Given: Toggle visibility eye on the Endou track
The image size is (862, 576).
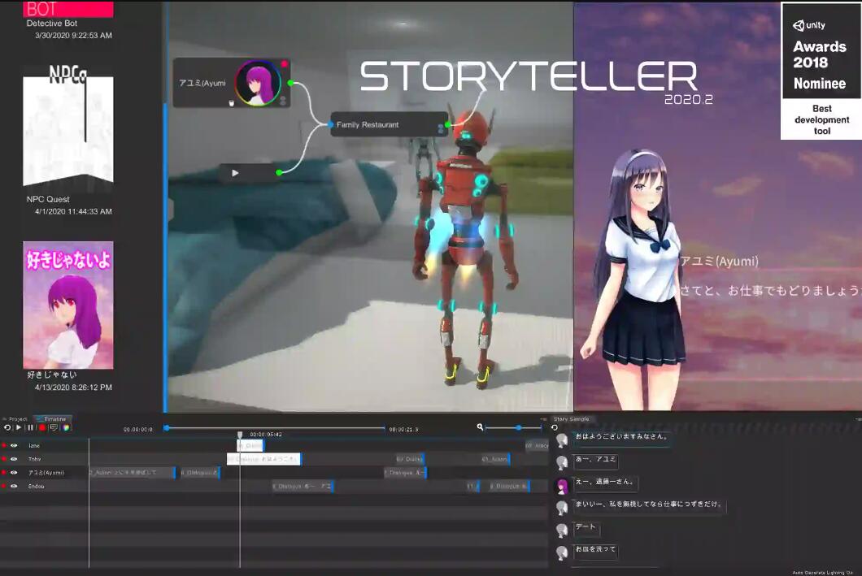Looking at the screenshot, I should [14, 487].
